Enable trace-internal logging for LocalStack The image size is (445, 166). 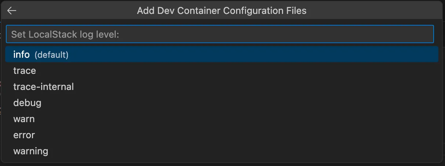pyautogui.click(x=43, y=87)
